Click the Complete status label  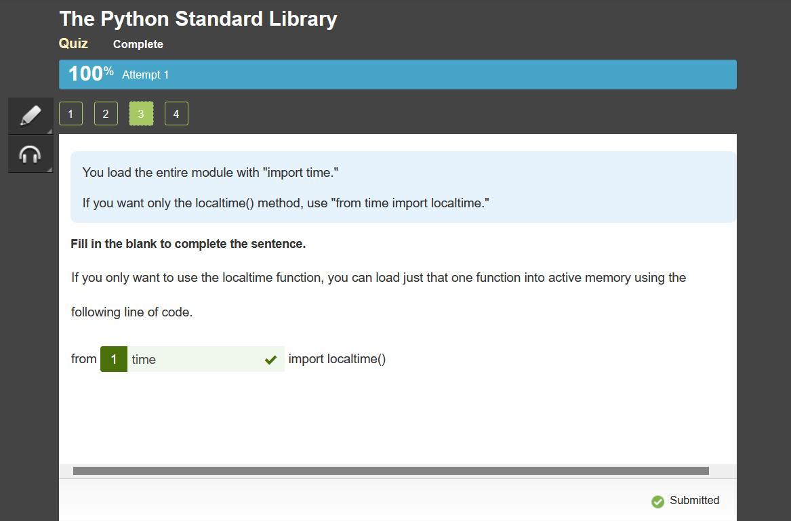138,44
